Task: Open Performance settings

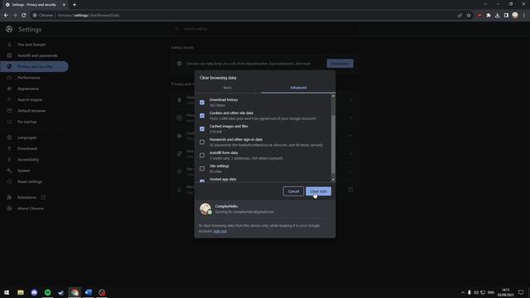Action: tap(29, 78)
